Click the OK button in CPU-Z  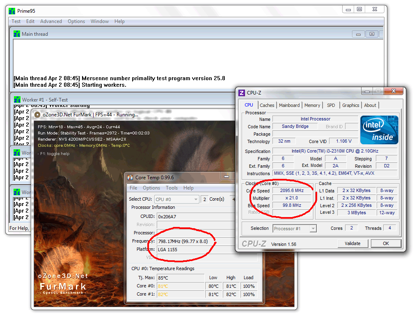click(x=386, y=243)
